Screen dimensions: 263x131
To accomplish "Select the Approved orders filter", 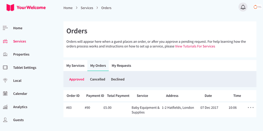I will click(x=77, y=79).
